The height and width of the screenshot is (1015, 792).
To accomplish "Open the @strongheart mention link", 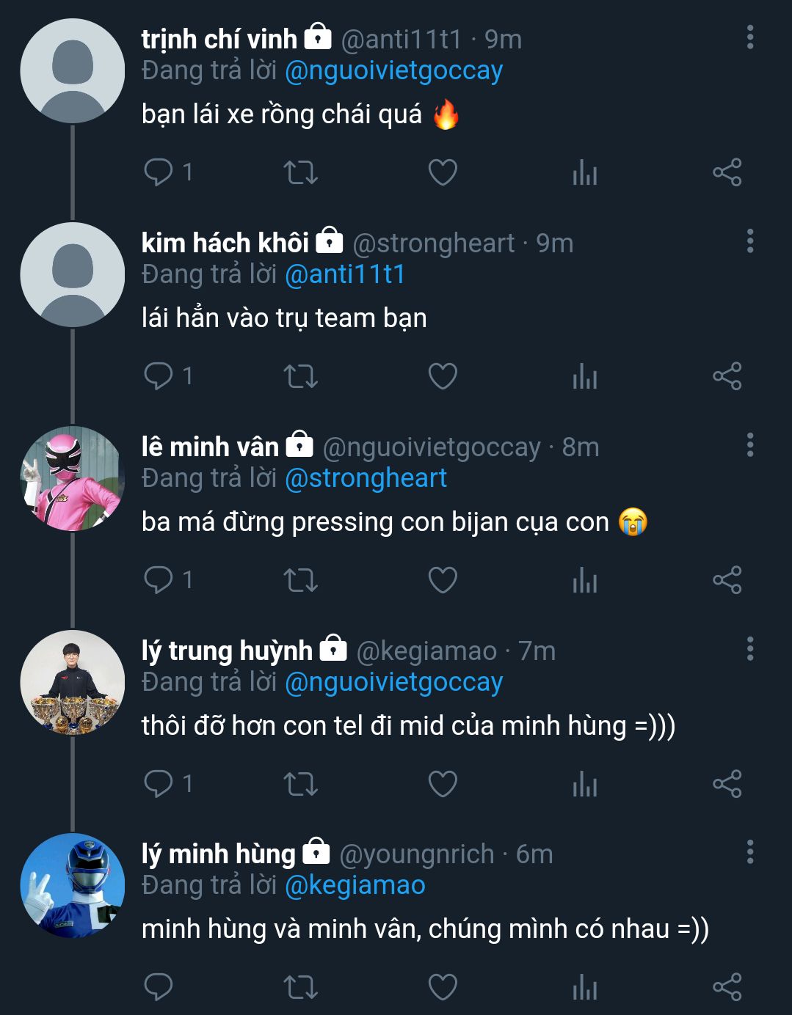I will (366, 478).
